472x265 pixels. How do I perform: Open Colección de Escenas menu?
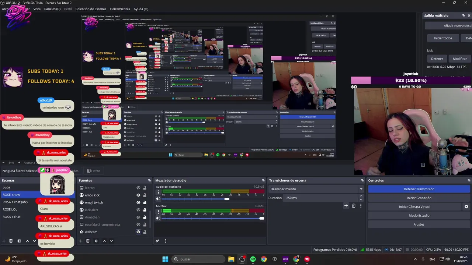coord(91,9)
